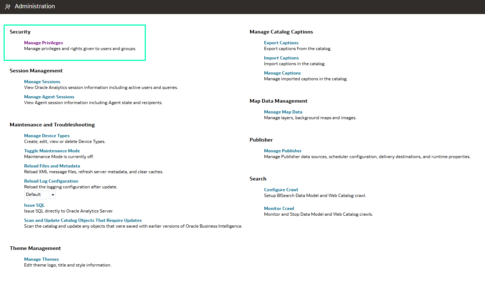Screen dimensions: 485x282
Task: Go to Manage Device Types
Action: pyautogui.click(x=47, y=136)
